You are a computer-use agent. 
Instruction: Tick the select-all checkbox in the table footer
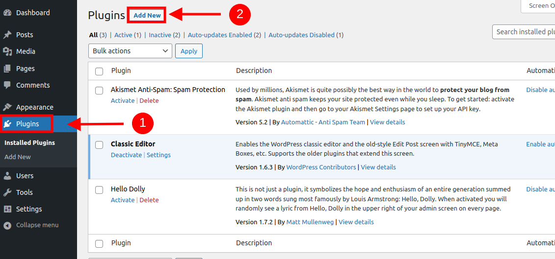tap(99, 243)
